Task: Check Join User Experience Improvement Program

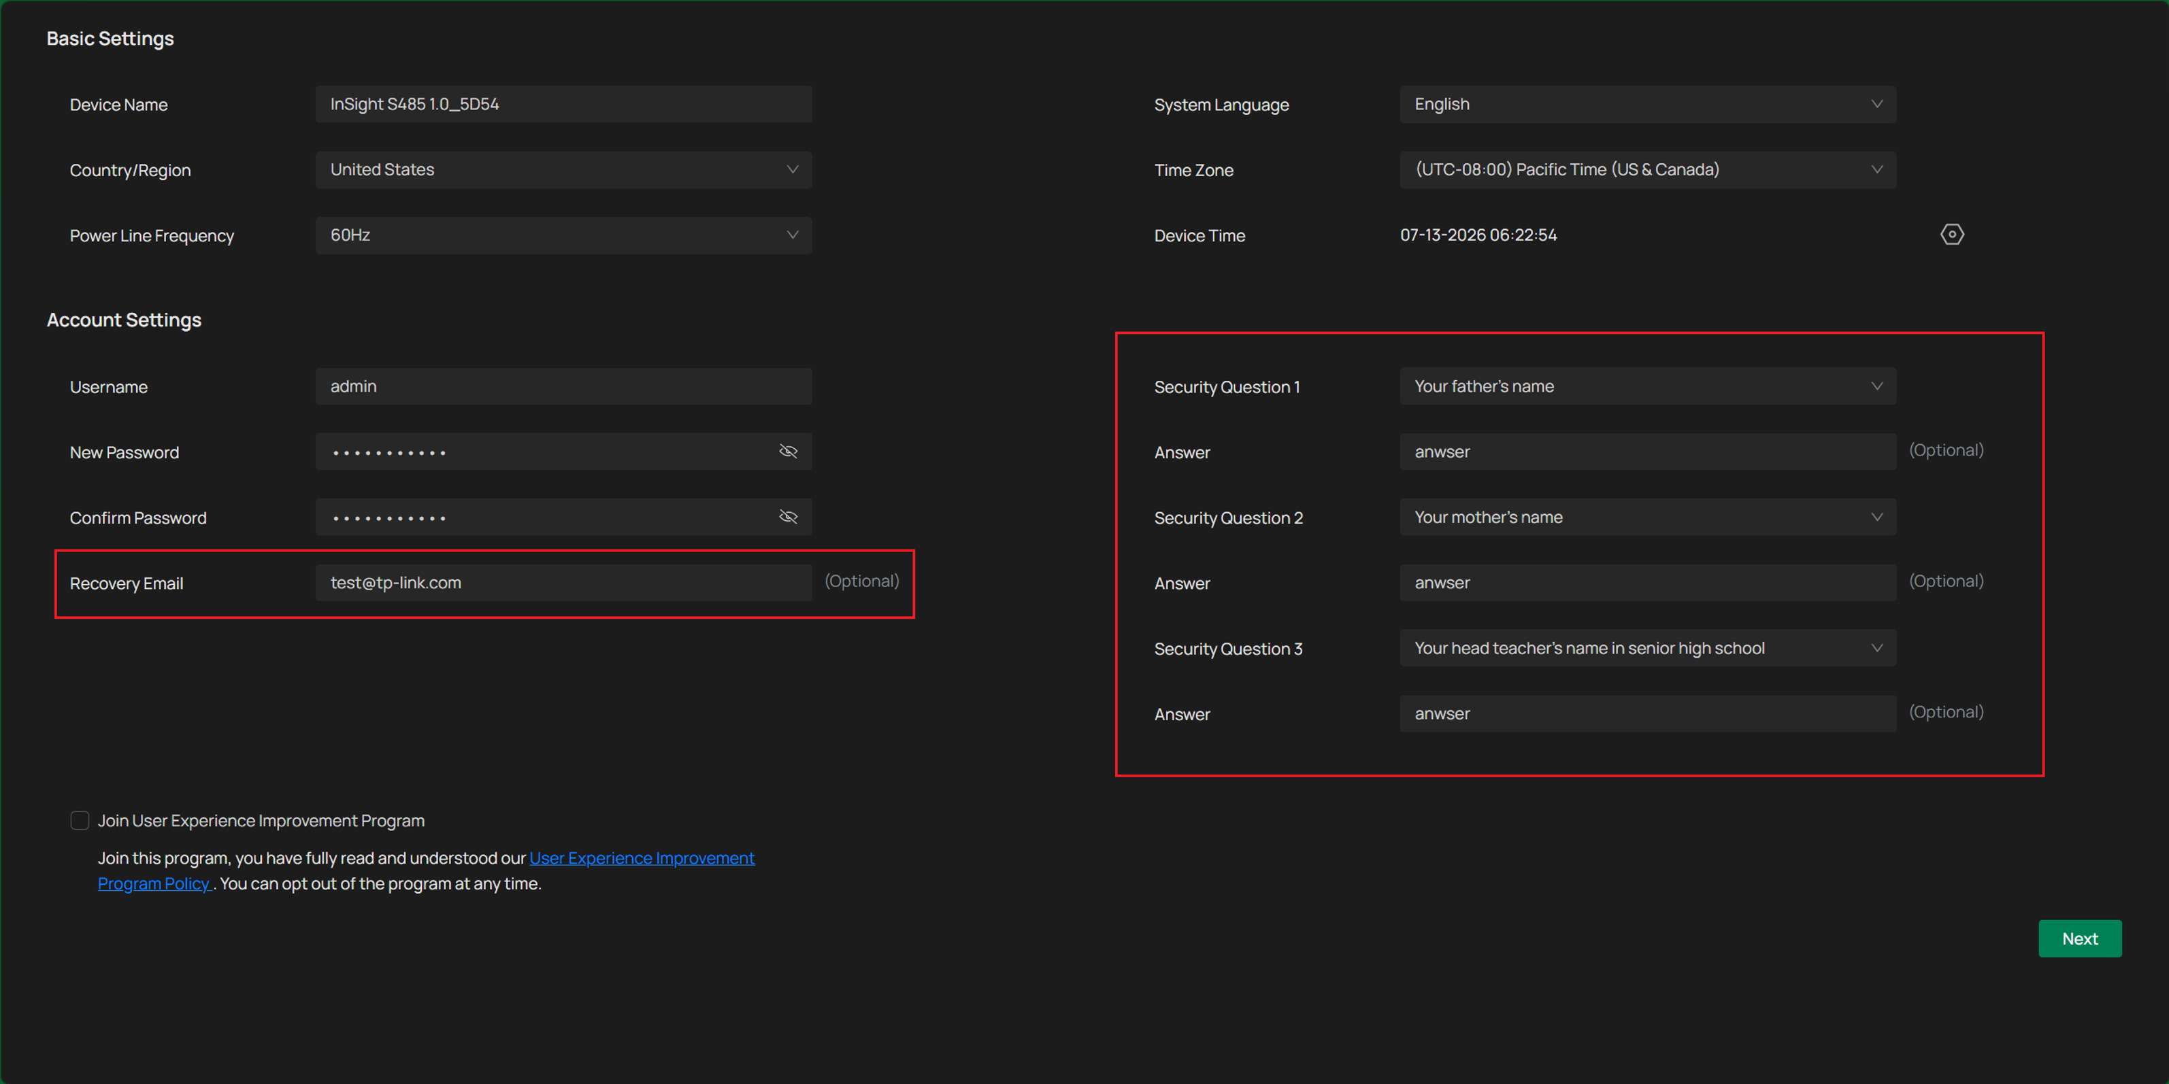Action: click(80, 821)
